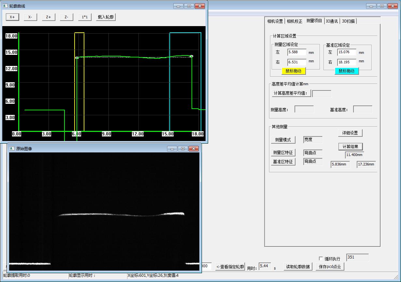Image resolution: width=401 pixels, height=282 pixels.
Task: Click the 测量模式 button
Action: [x=283, y=140]
